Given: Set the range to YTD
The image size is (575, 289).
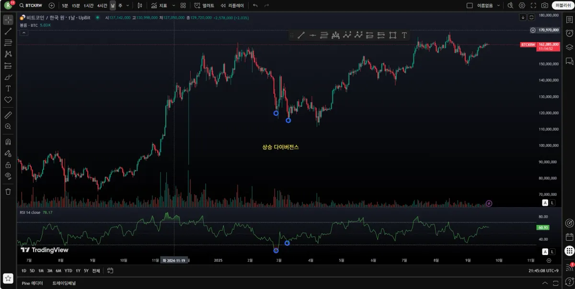Looking at the screenshot, I should click(69, 271).
